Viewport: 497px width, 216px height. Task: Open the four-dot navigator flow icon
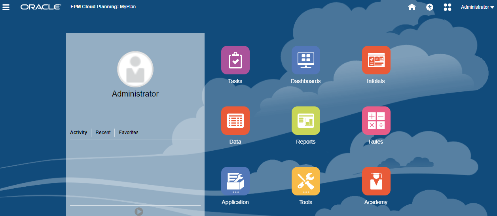coord(448,7)
